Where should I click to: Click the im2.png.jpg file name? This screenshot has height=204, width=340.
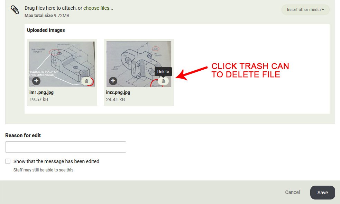click(x=118, y=92)
